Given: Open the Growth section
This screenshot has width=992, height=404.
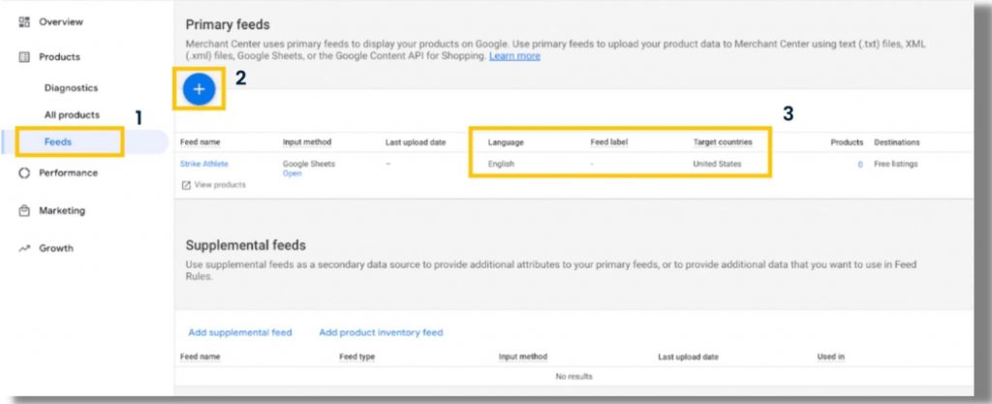Looking at the screenshot, I should 56,248.
